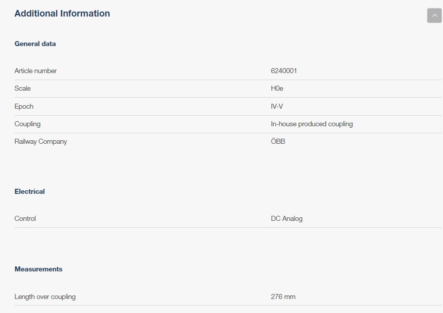Click the In-house produced coupling text
This screenshot has width=443, height=313.
tap(311, 124)
